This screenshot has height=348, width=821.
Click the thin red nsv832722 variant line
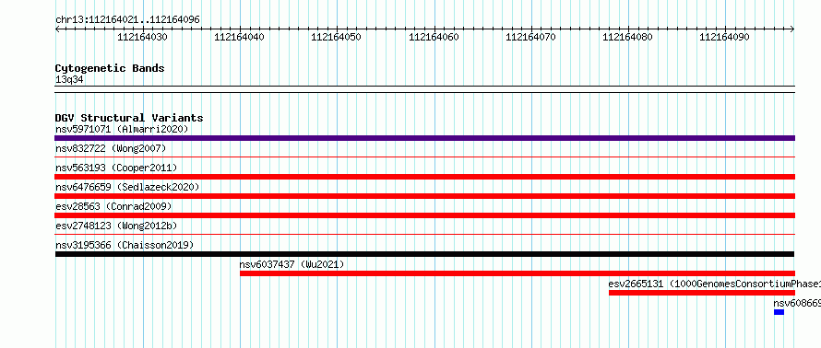[424, 157]
